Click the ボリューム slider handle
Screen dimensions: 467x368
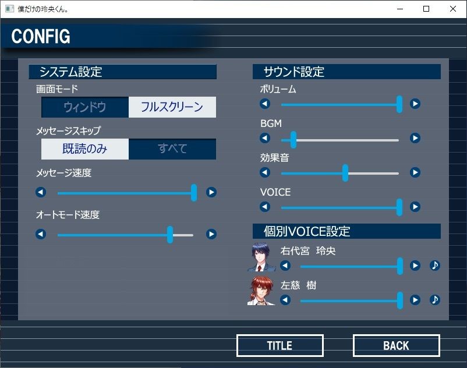pos(399,104)
